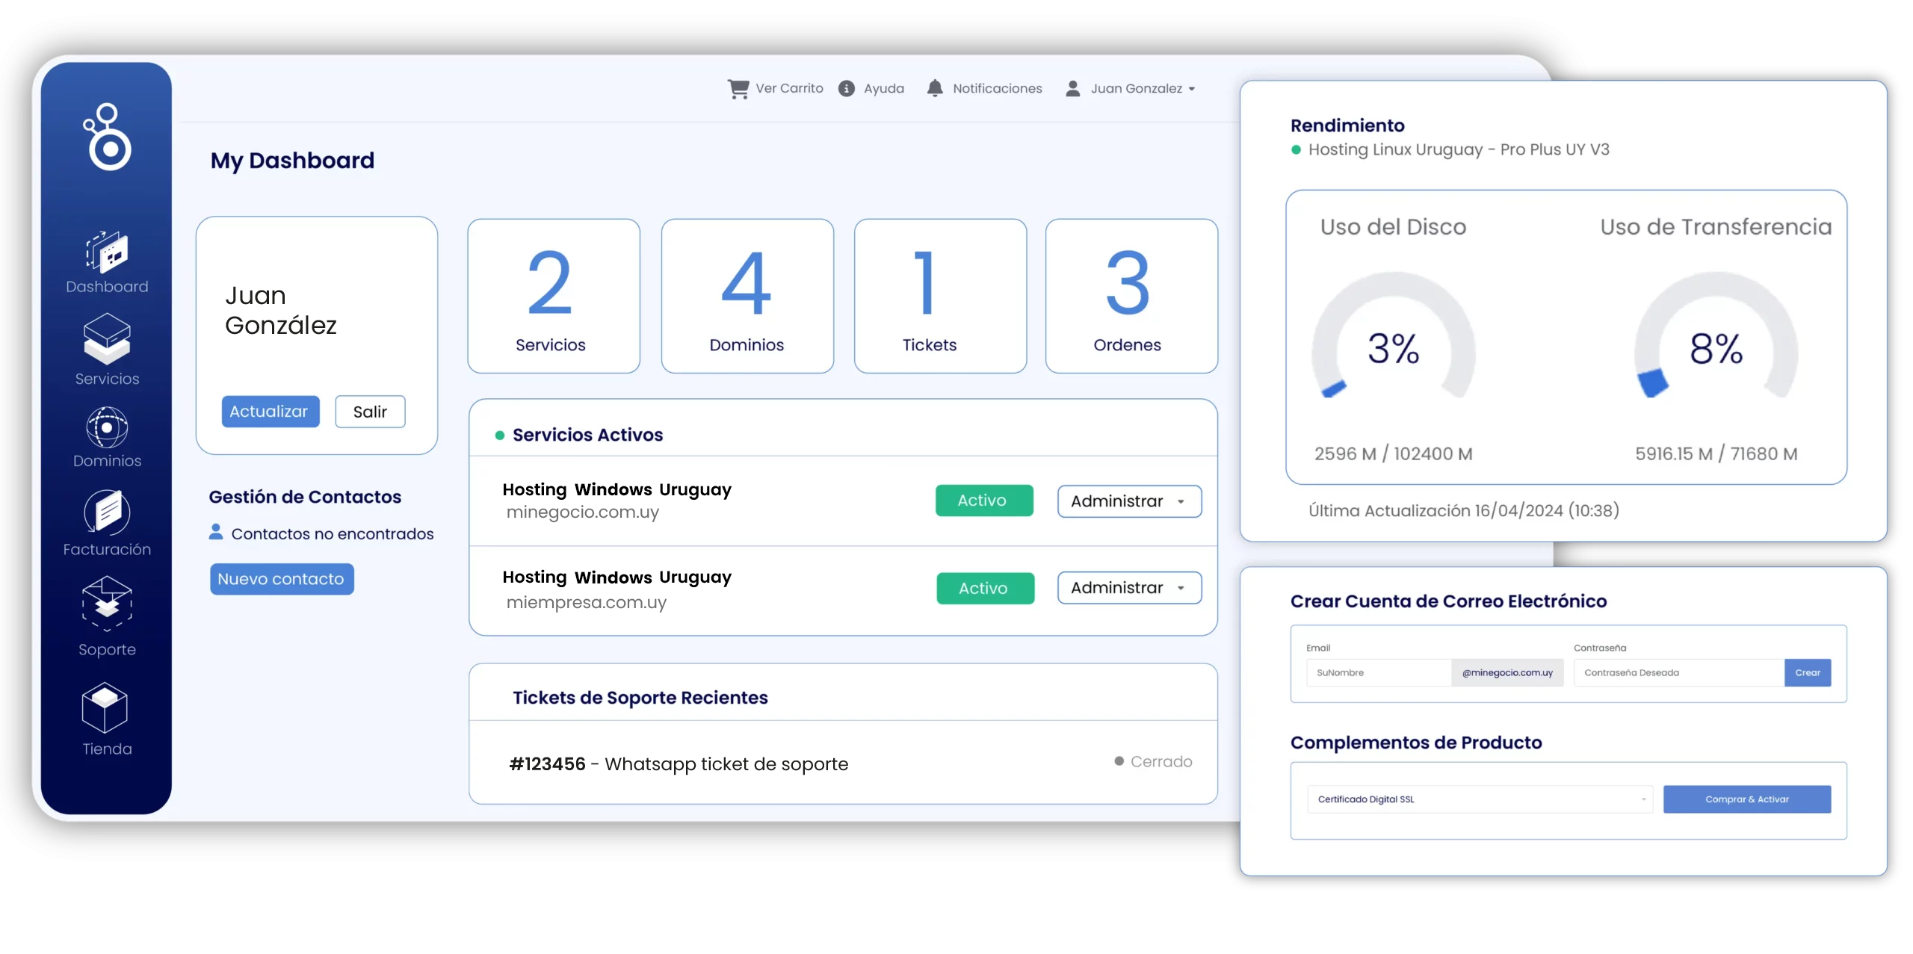Viewport: 1913px width, 954px height.
Task: Click the Salir button
Action: pyautogui.click(x=370, y=412)
